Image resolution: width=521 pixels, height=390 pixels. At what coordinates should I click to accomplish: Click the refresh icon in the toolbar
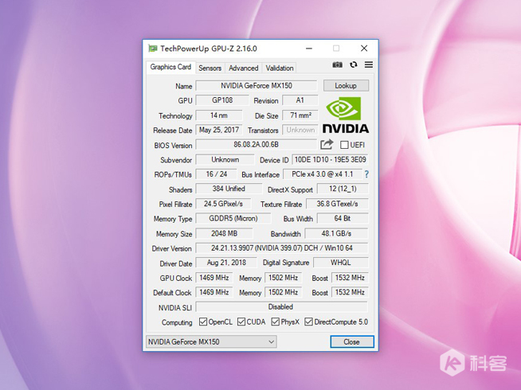(353, 65)
